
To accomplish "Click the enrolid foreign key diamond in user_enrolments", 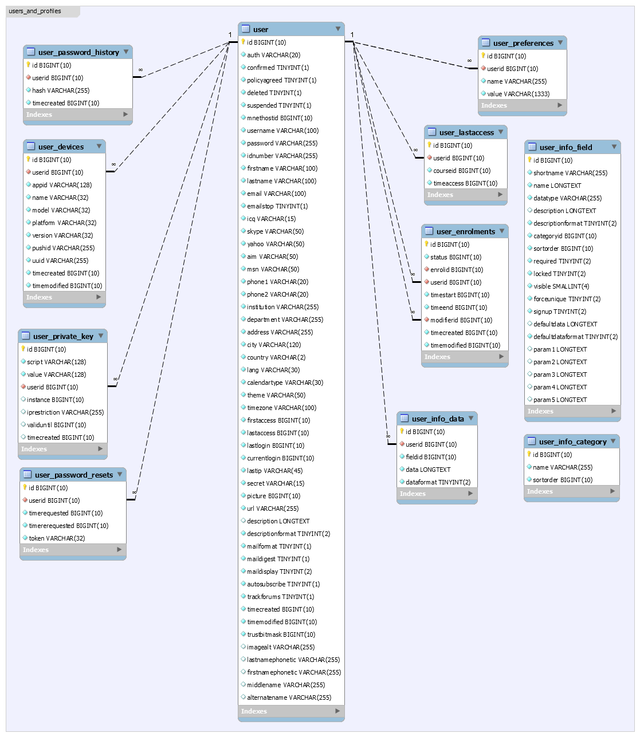I will pyautogui.click(x=426, y=270).
